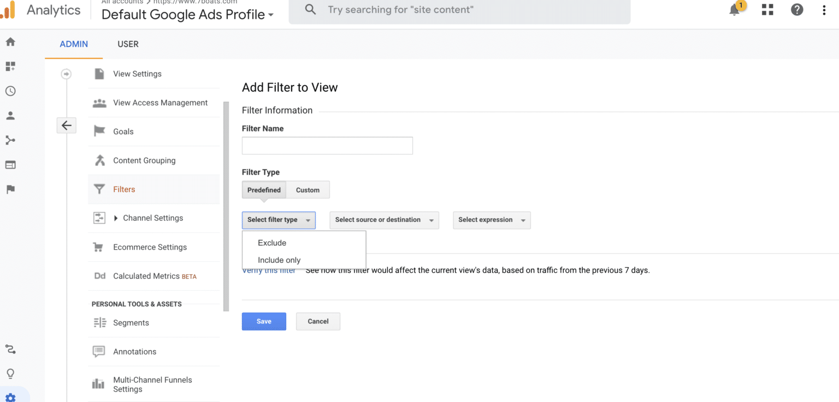Switch to the USER tab
The height and width of the screenshot is (402, 839).
128,44
